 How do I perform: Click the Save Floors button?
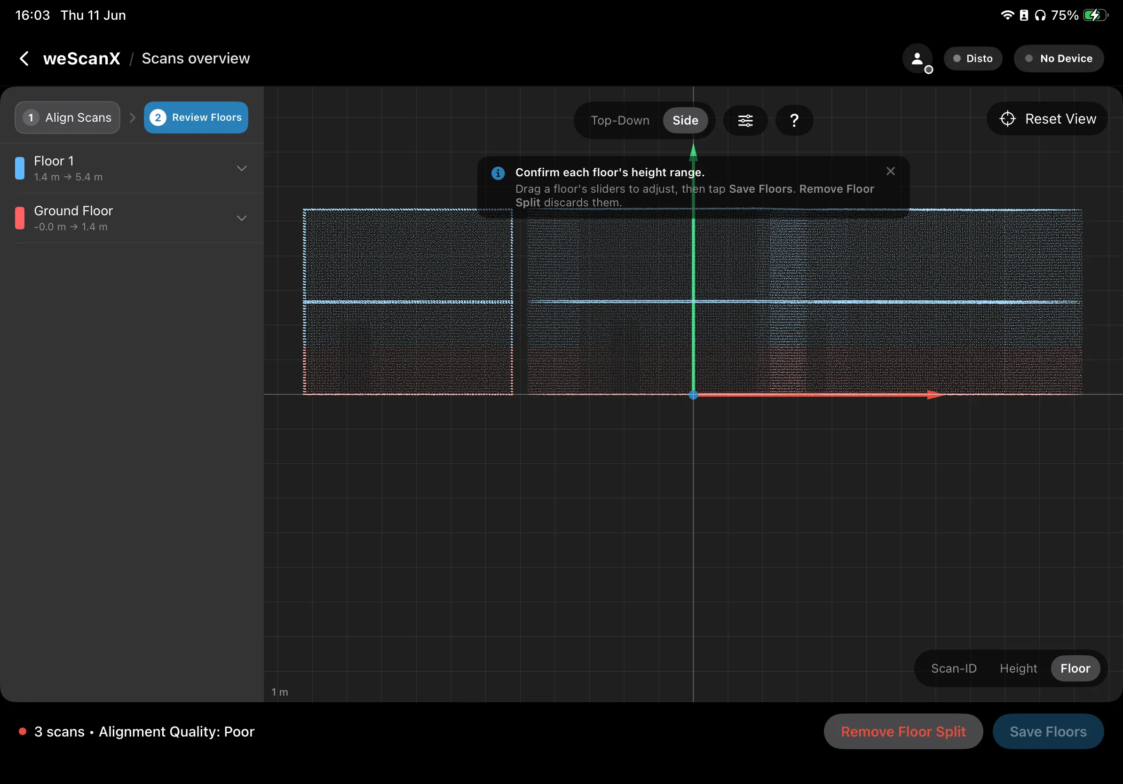pyautogui.click(x=1048, y=731)
